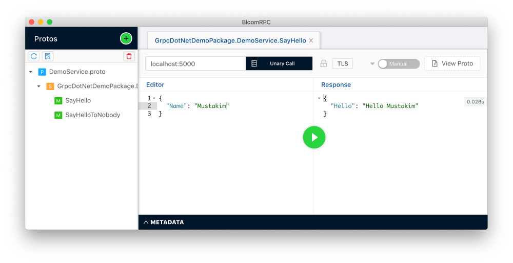Select the SayHelloToNobody method
Image resolution: width=513 pixels, height=263 pixels.
click(92, 115)
